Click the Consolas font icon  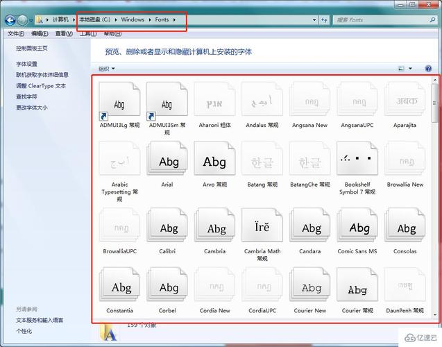pos(405,228)
